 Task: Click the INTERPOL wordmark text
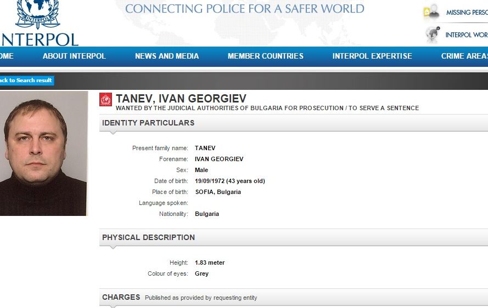39,40
